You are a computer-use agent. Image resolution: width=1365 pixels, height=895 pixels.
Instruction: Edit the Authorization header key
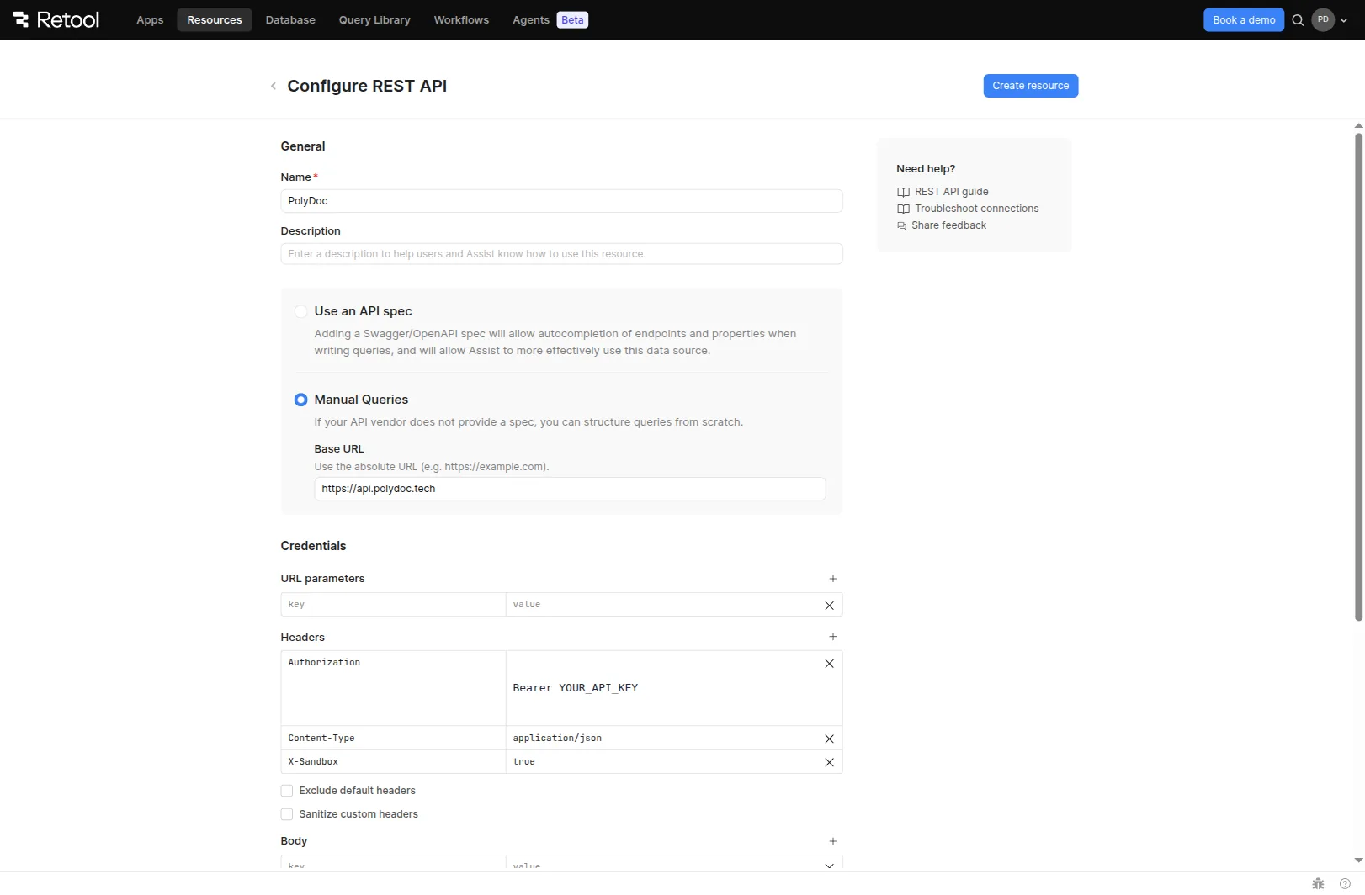[393, 688]
